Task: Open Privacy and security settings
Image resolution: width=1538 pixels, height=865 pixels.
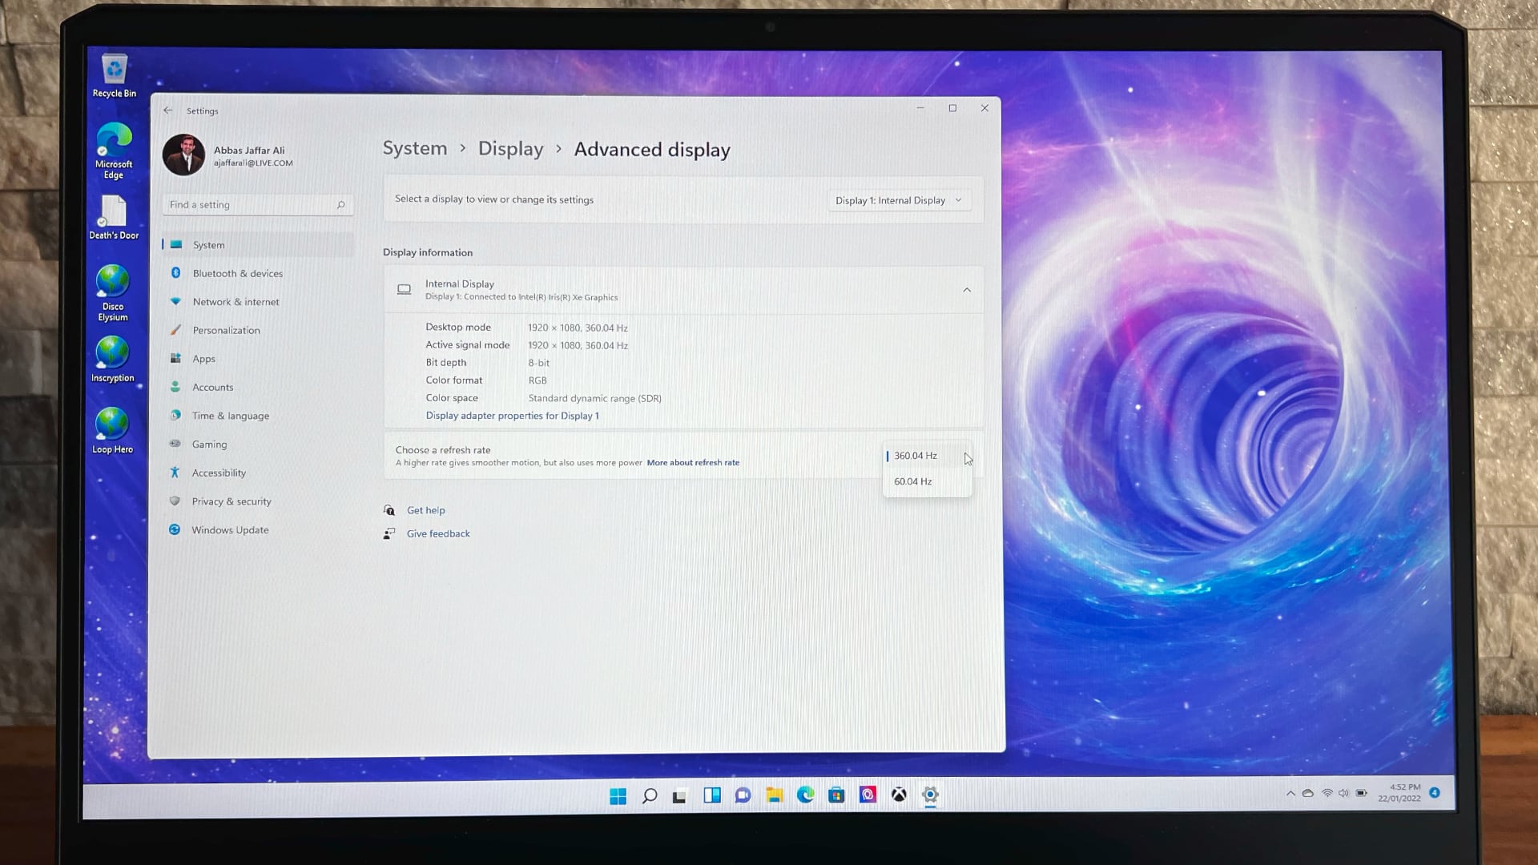Action: coord(232,501)
